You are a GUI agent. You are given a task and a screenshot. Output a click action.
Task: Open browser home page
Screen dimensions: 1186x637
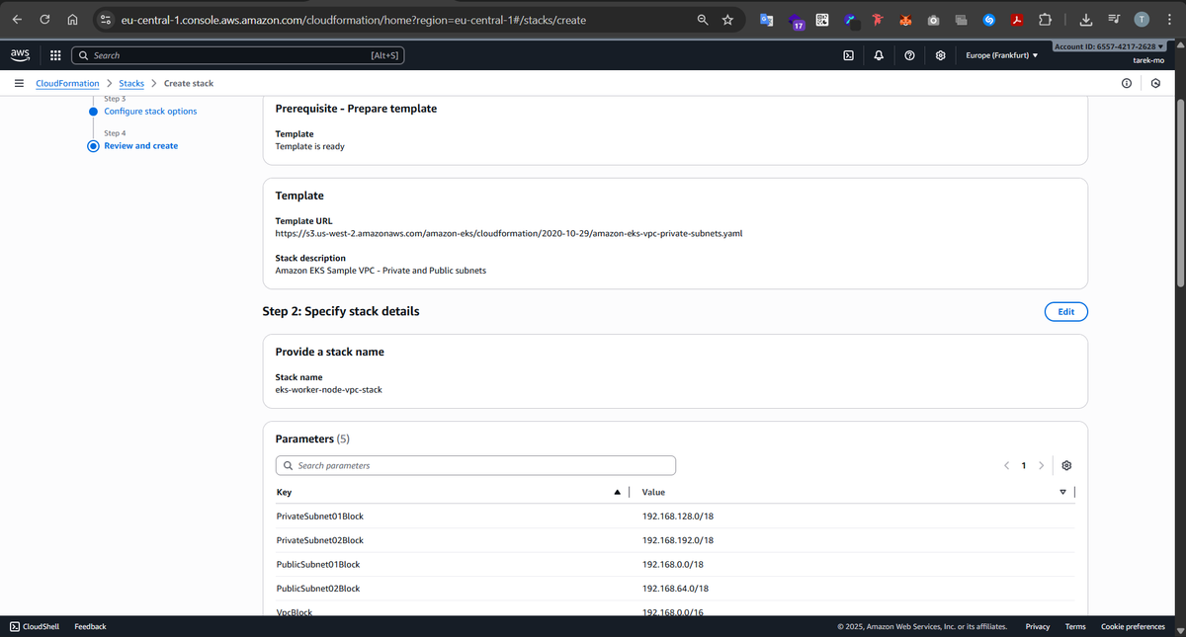pos(73,19)
